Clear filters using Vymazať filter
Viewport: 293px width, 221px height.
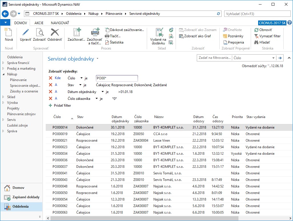point(267,36)
